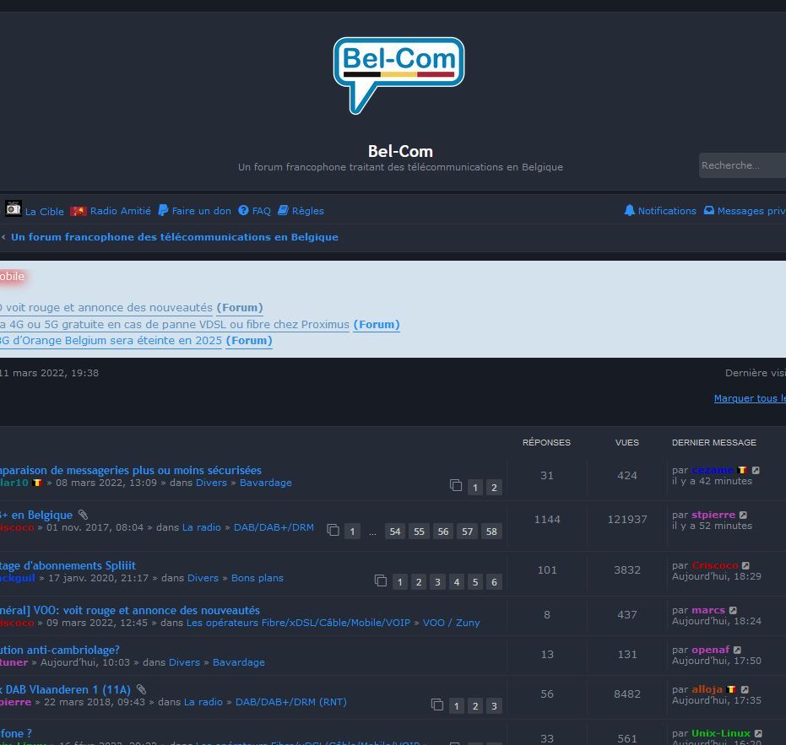Go to page 4 of abonnements Spliiit topic
The width and height of the screenshot is (786, 745).
coord(456,582)
